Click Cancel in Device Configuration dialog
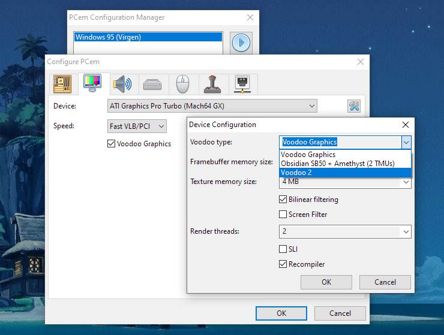This screenshot has height=335, width=444. click(385, 282)
